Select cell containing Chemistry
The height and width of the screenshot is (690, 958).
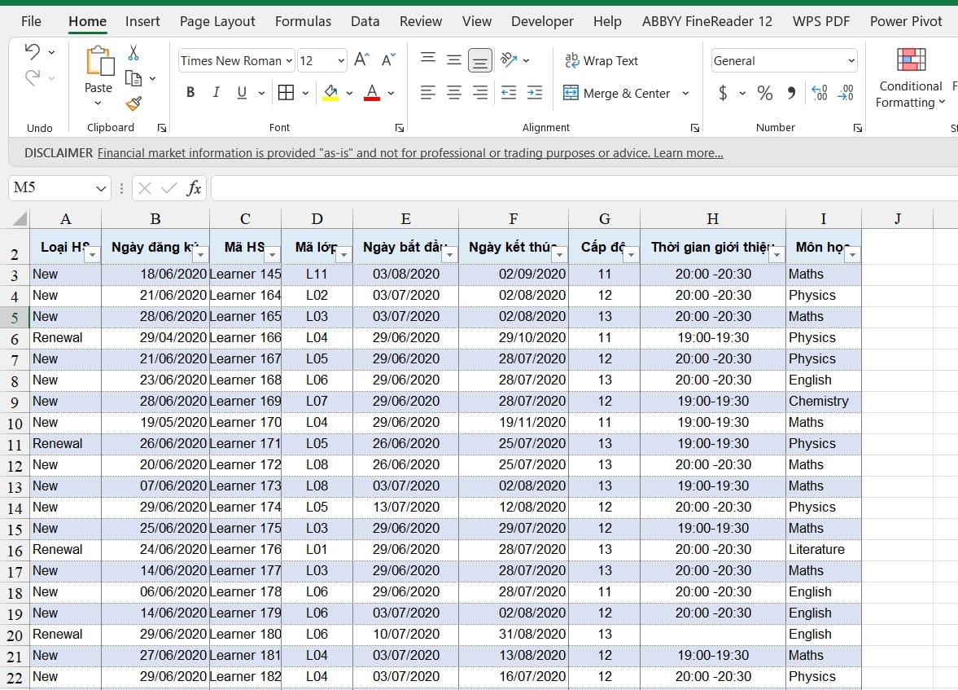click(x=823, y=402)
